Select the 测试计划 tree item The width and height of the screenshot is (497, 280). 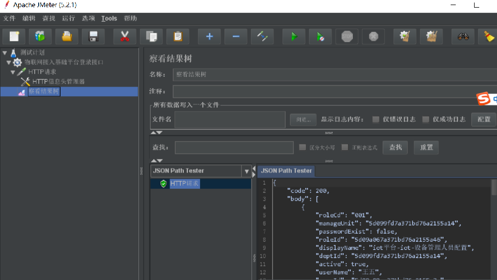(32, 52)
